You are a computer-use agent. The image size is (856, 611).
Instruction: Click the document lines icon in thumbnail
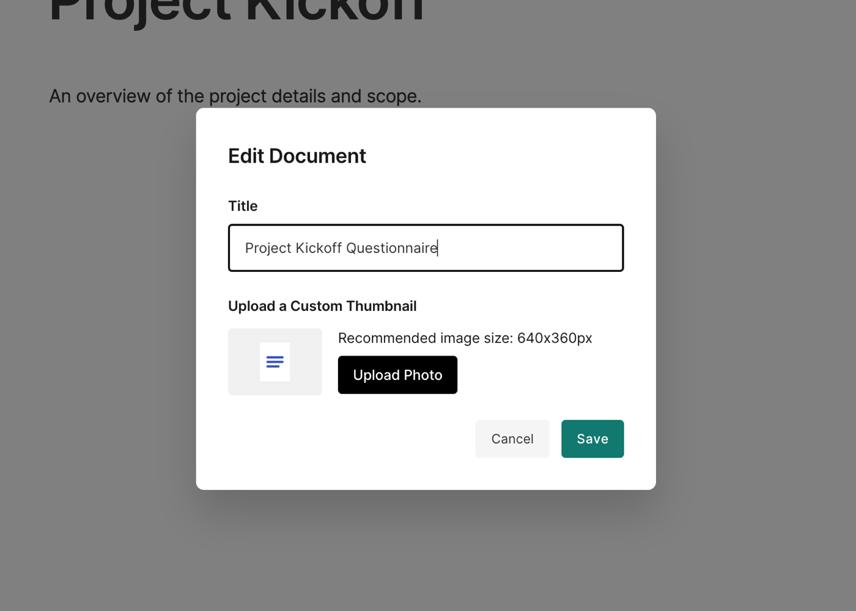click(275, 362)
